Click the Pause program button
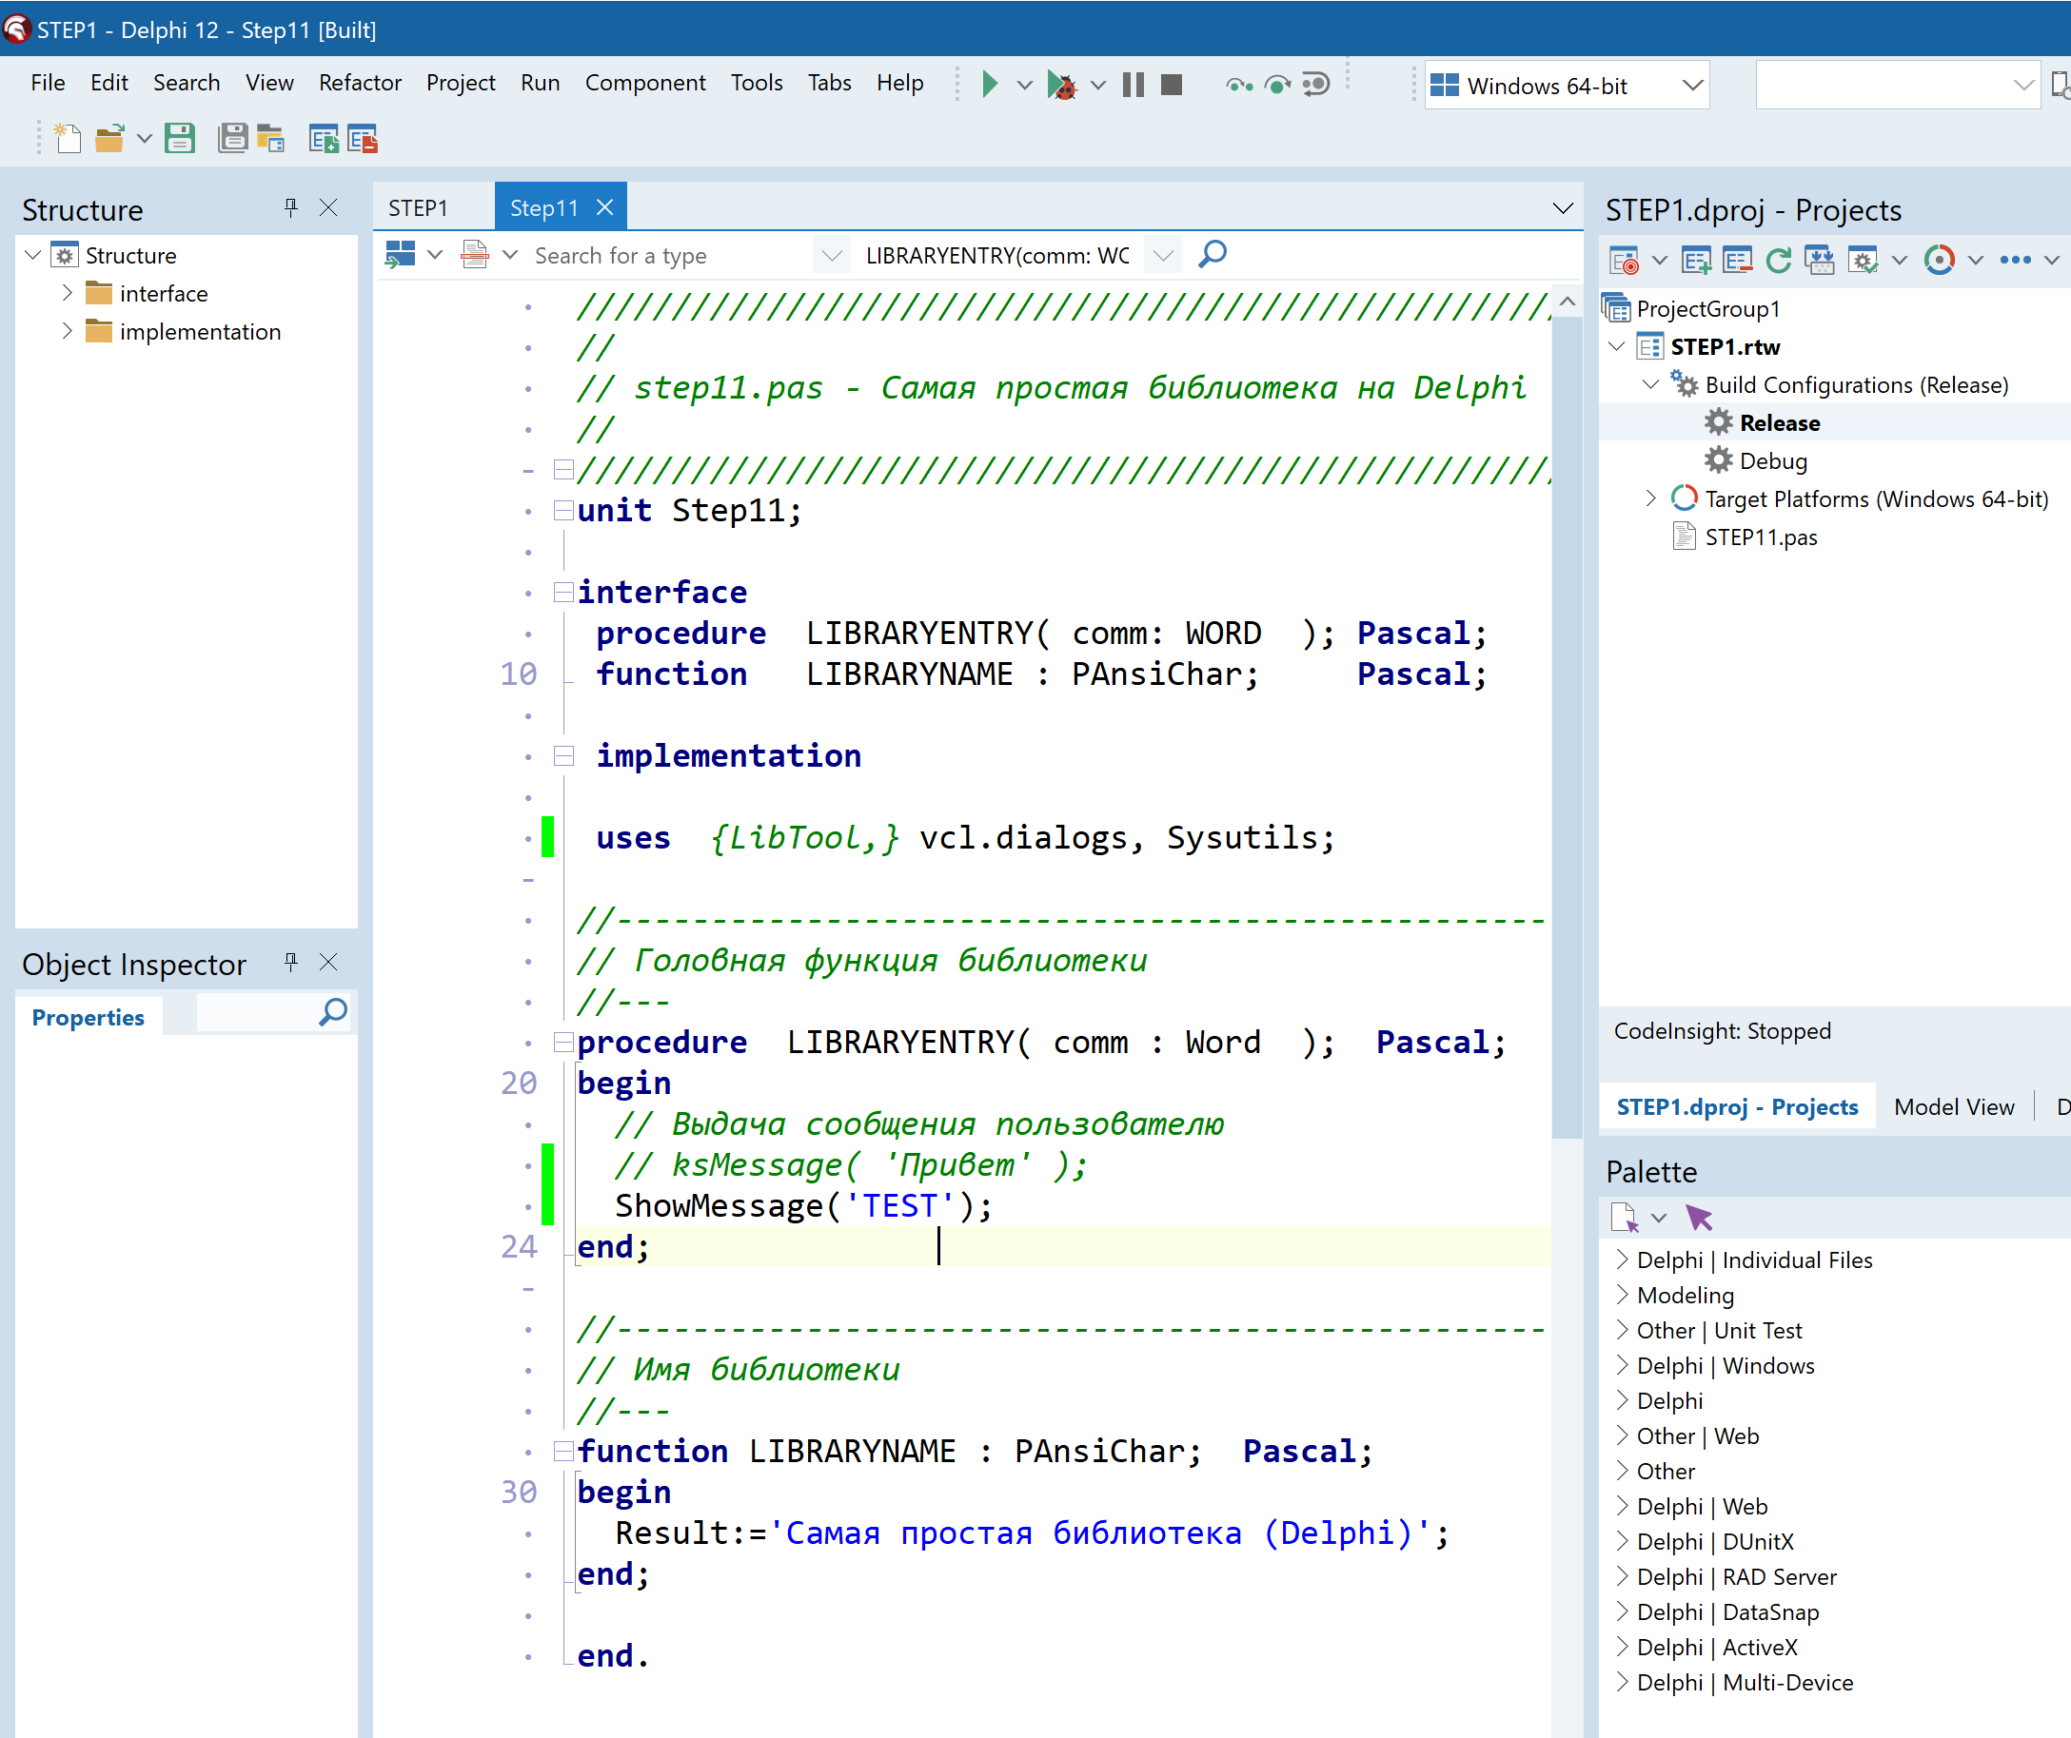Image resolution: width=2071 pixels, height=1738 pixels. pos(1134,85)
